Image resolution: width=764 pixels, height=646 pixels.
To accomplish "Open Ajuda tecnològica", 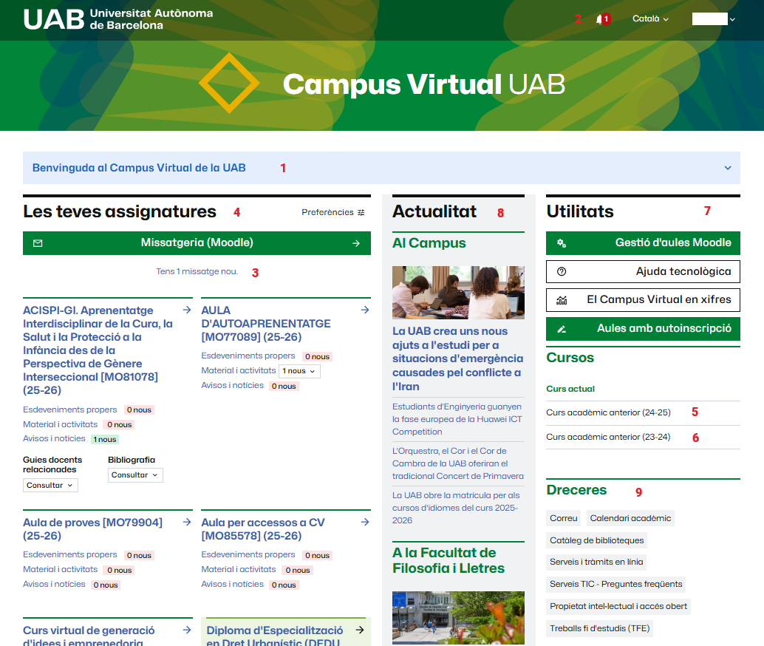I will click(x=643, y=271).
